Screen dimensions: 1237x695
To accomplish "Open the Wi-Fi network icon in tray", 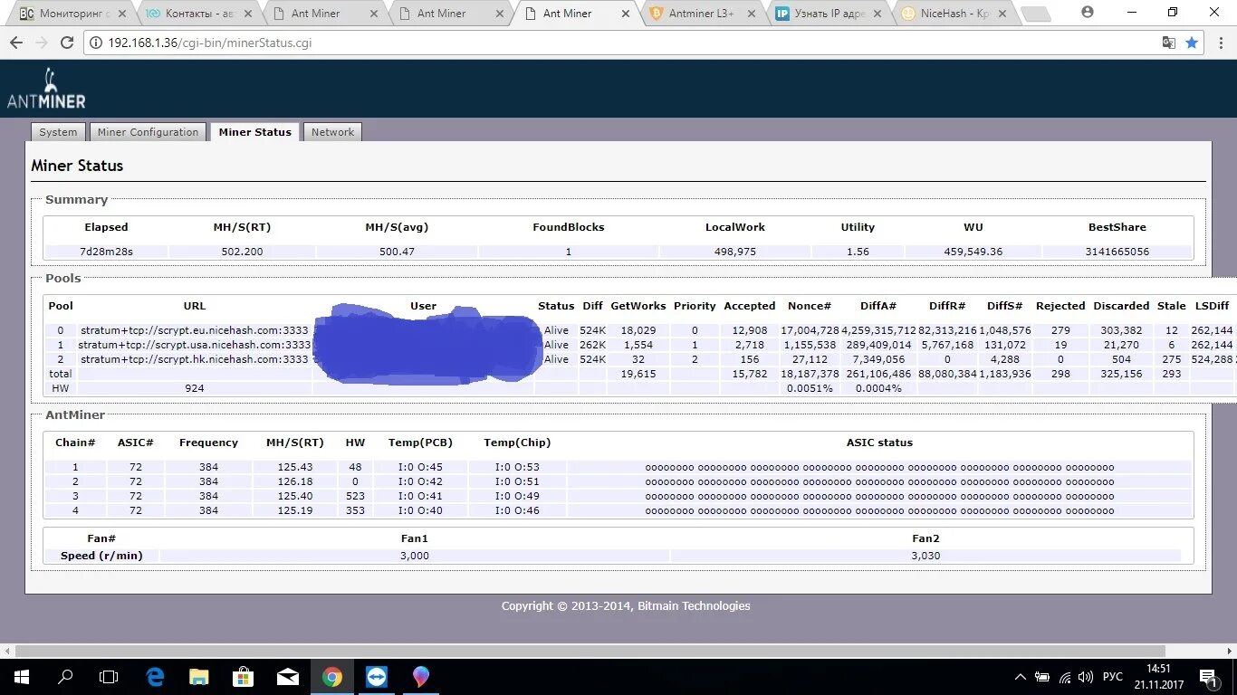I will click(x=1065, y=677).
